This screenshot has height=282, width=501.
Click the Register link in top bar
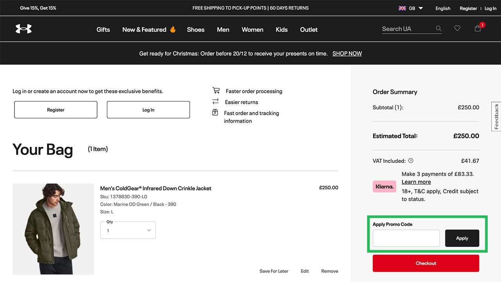pos(468,8)
